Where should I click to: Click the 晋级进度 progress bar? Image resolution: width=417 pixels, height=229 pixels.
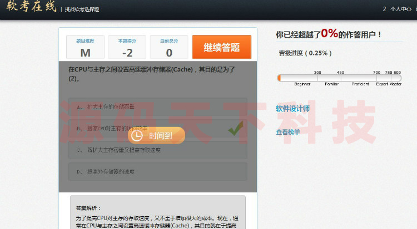point(339,78)
